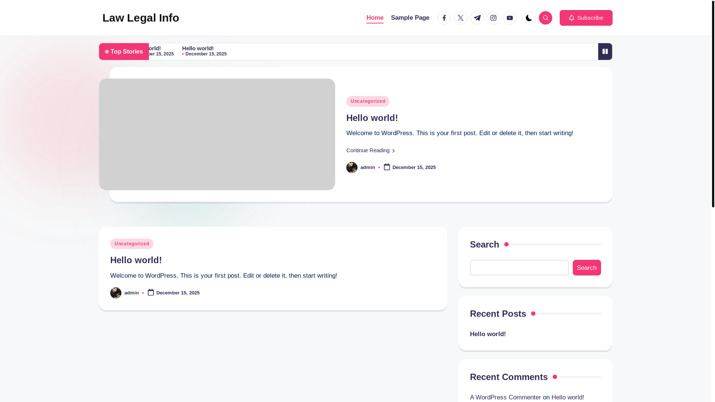Pause the Top Stories ticker
Viewport: 715px width, 402px height.
[605, 51]
